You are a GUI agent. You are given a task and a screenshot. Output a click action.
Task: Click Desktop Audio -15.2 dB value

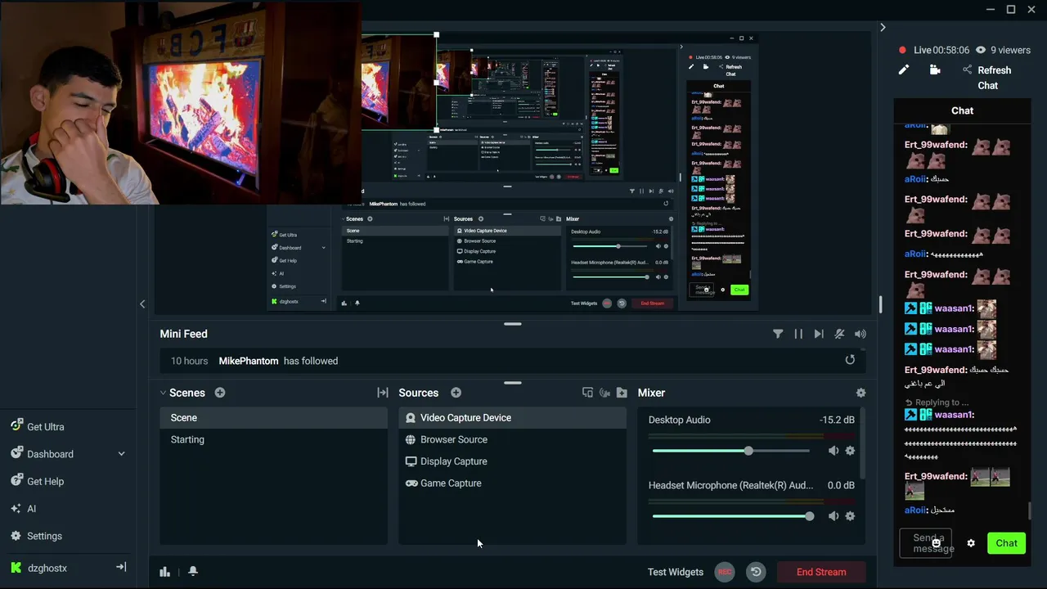pos(837,420)
